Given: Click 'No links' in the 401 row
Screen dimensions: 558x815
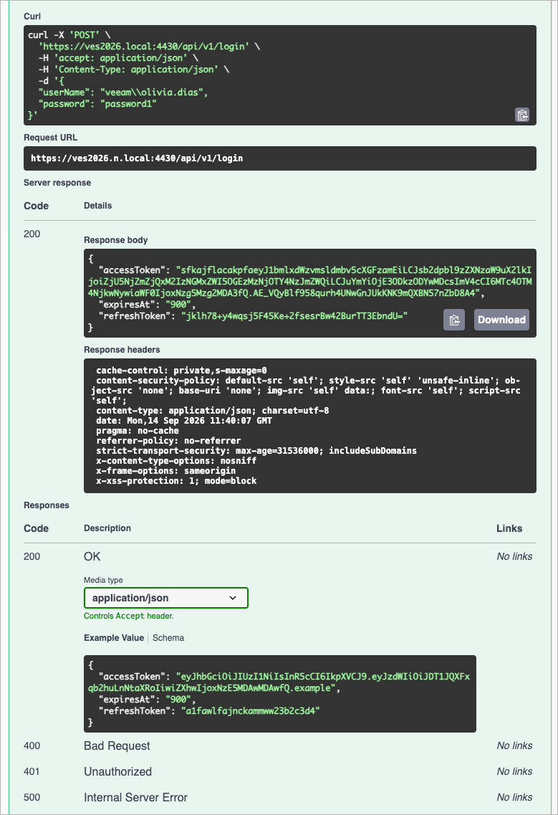Looking at the screenshot, I should pyautogui.click(x=514, y=771).
